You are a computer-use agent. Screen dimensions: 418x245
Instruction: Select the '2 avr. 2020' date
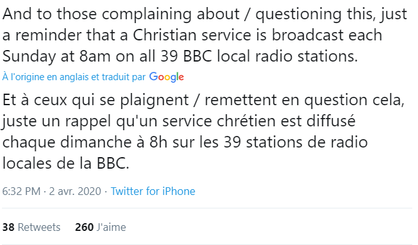click(x=75, y=191)
